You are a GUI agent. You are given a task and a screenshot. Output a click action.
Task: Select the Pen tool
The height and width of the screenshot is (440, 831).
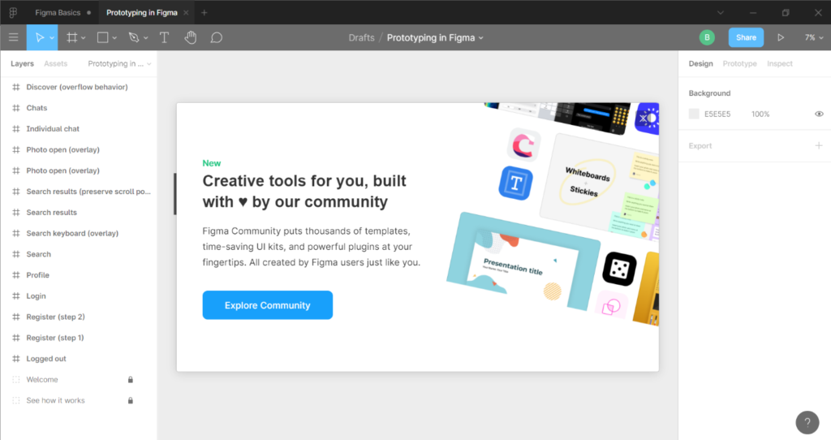pos(134,37)
